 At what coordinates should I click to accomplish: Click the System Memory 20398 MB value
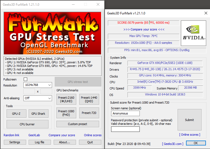(191, 88)
